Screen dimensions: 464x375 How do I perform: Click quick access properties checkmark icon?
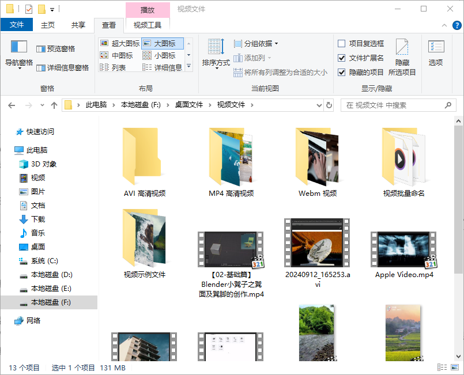(x=29, y=9)
